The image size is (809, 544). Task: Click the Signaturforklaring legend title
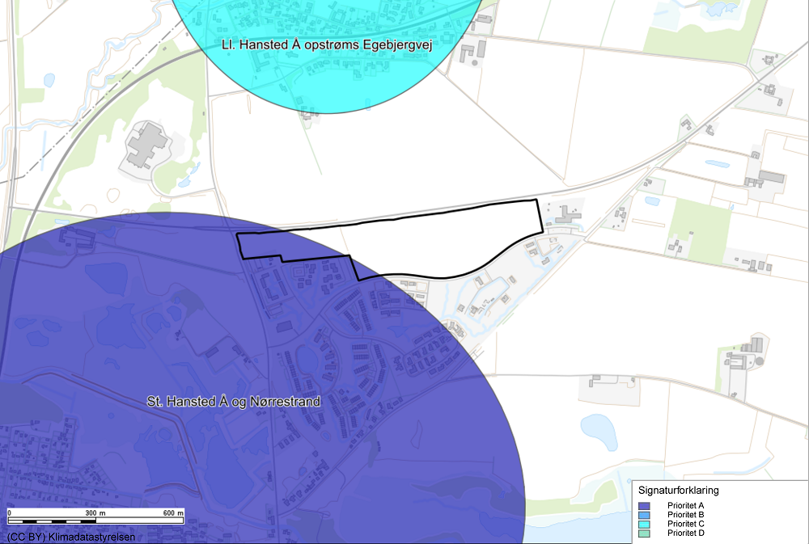[x=679, y=490]
